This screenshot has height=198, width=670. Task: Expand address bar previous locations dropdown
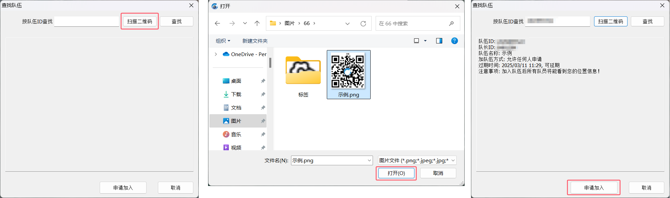point(348,23)
